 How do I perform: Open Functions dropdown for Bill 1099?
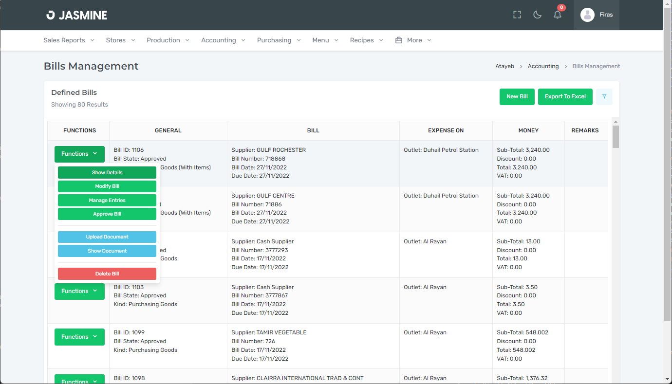(79, 337)
